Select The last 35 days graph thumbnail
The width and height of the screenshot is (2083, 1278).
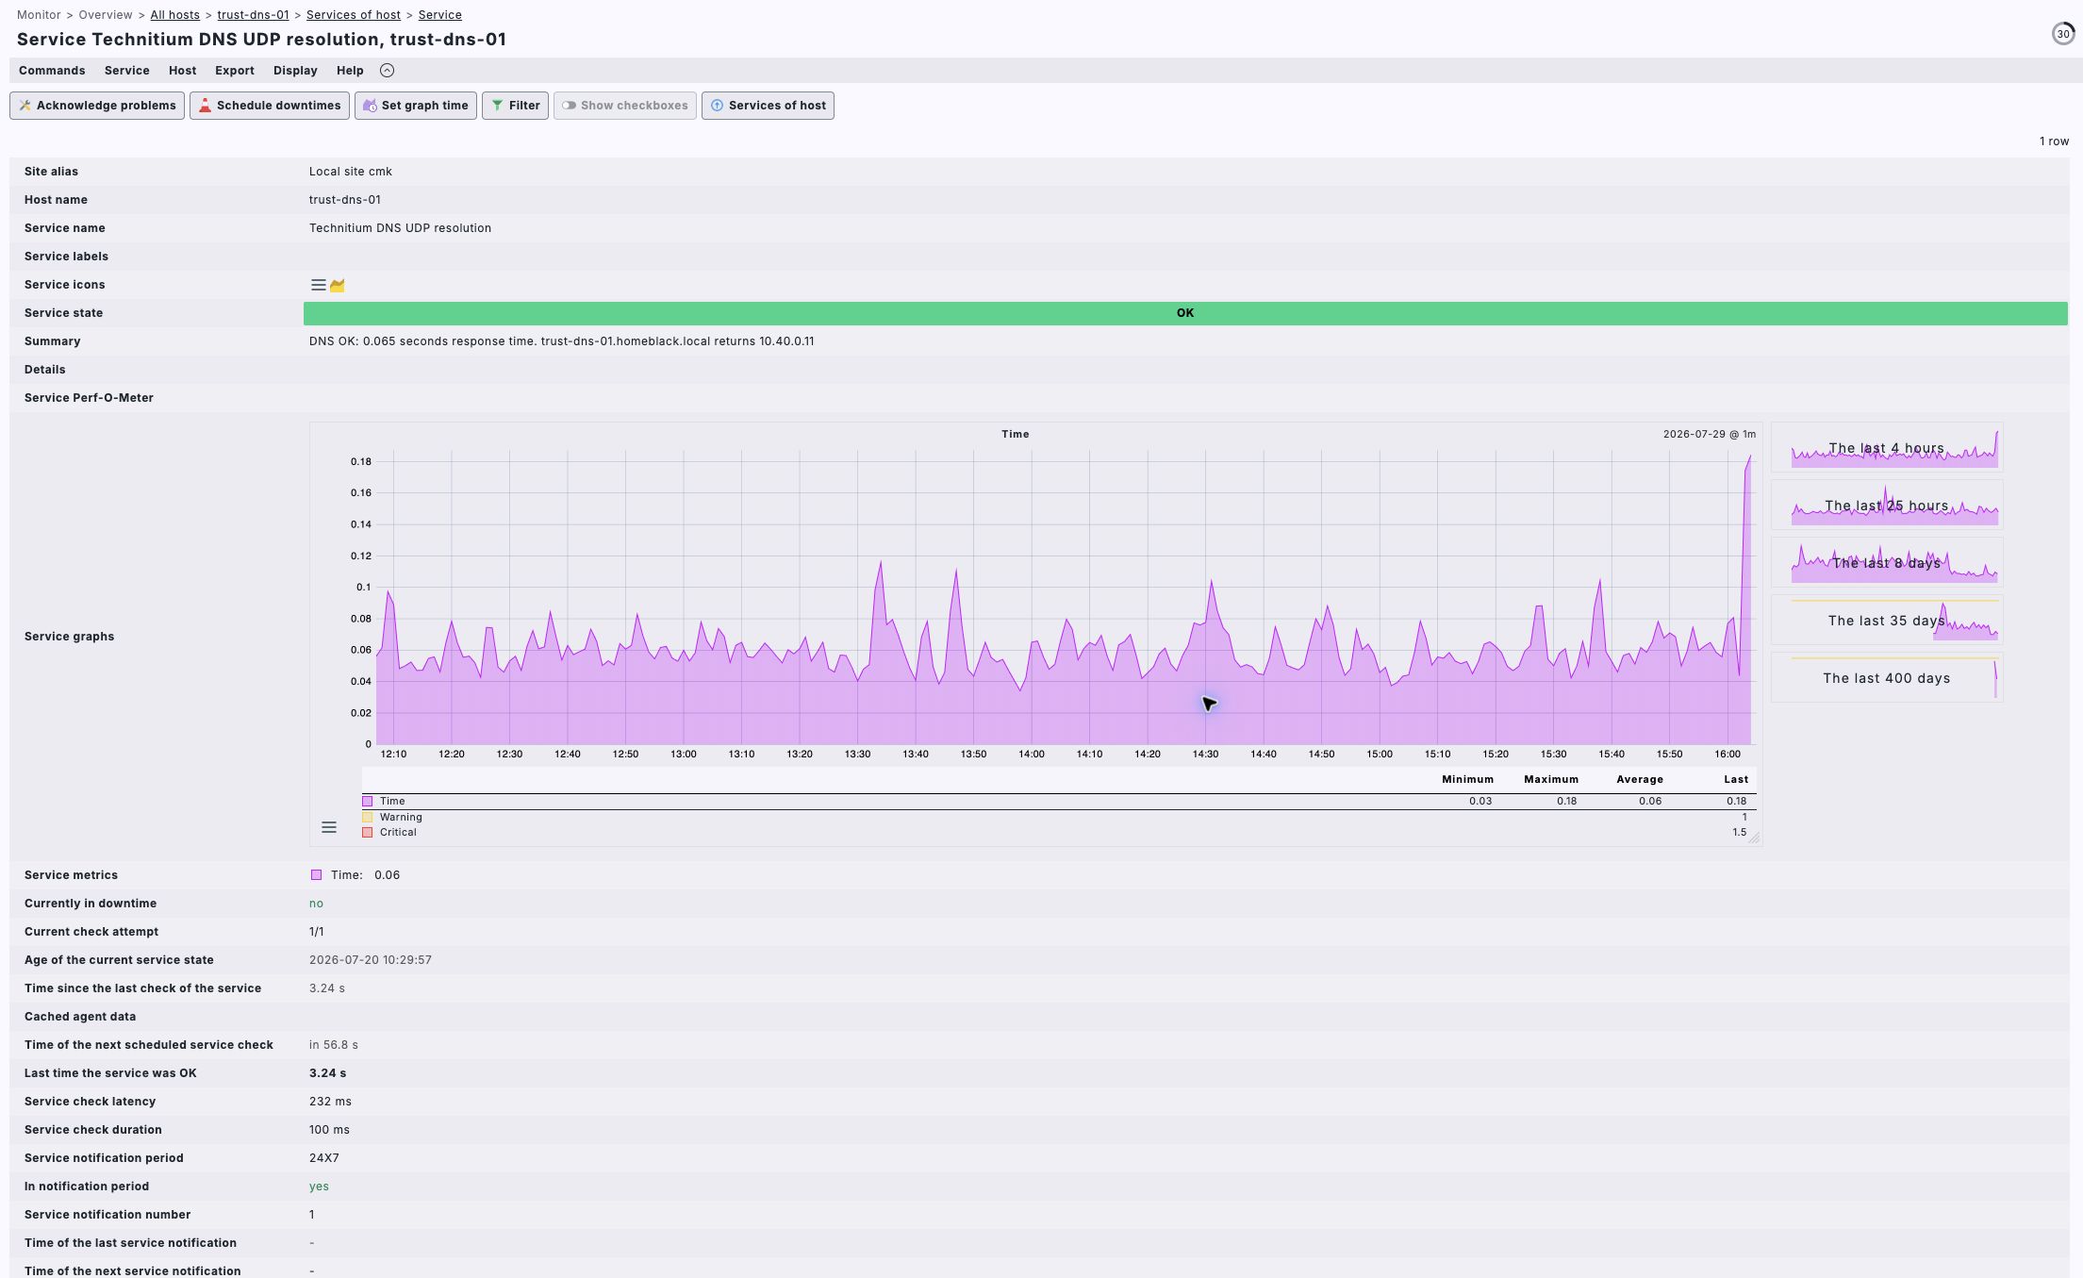pos(1887,620)
